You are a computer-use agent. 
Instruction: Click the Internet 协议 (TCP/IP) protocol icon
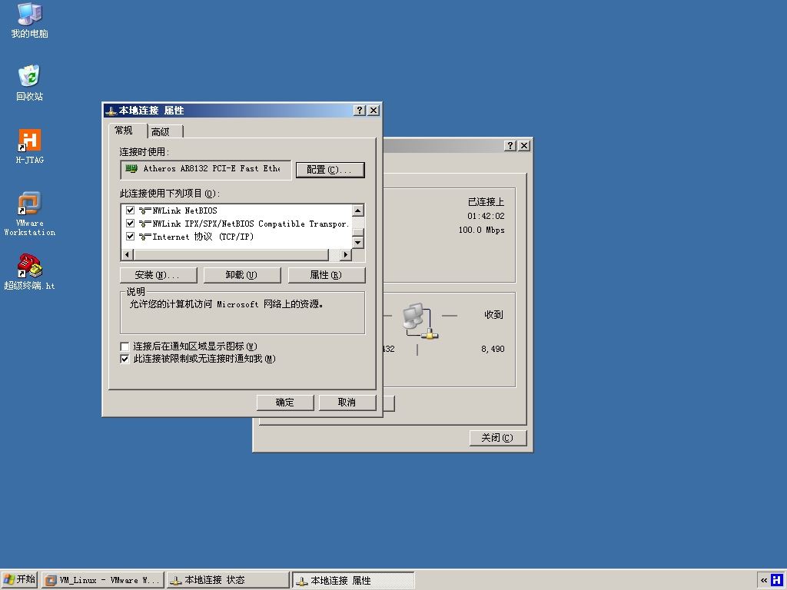coord(145,237)
